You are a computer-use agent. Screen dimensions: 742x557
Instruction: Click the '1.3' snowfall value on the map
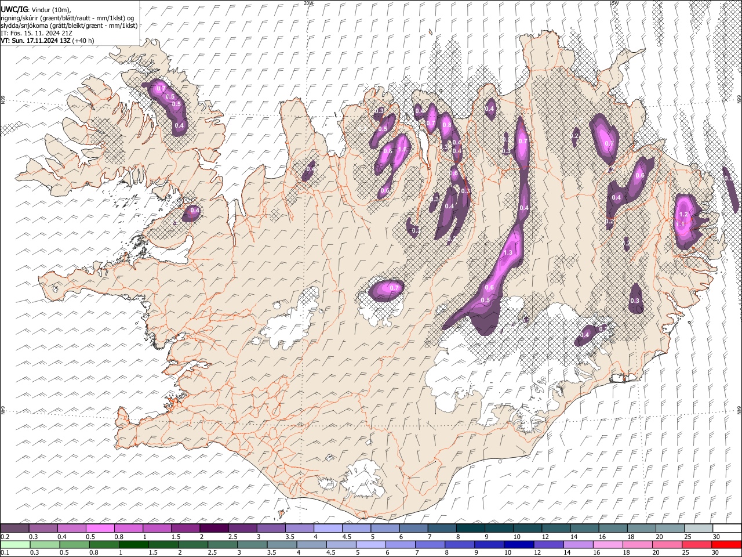508,253
